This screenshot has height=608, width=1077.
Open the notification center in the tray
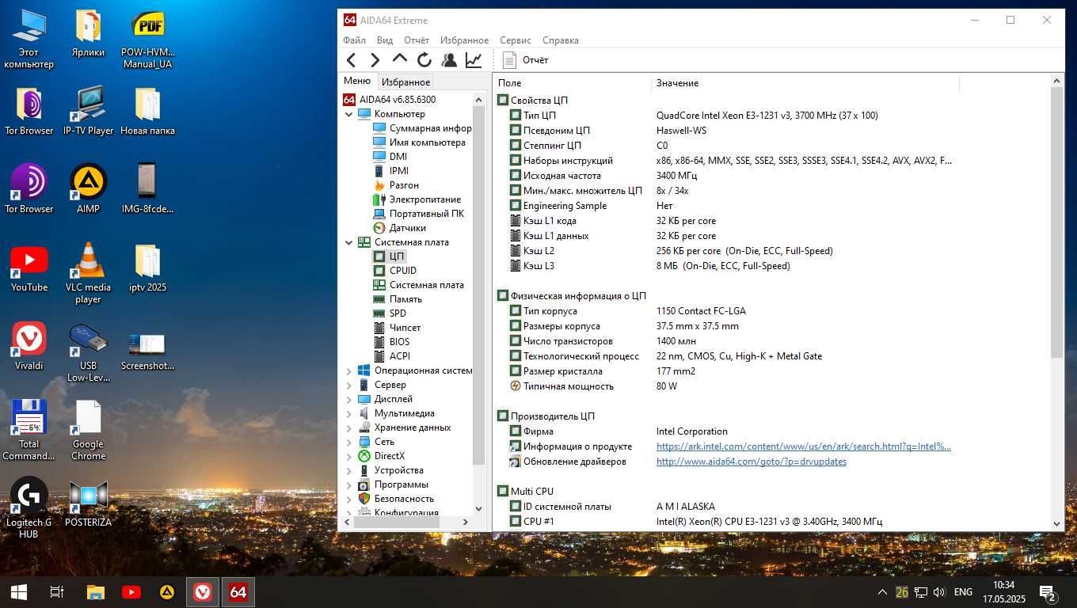pos(1047,591)
